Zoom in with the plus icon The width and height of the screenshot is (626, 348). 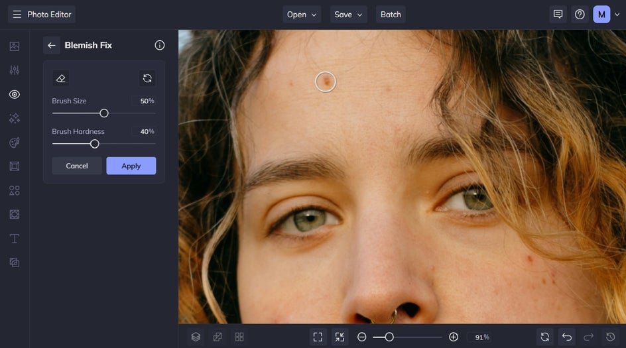(x=454, y=337)
